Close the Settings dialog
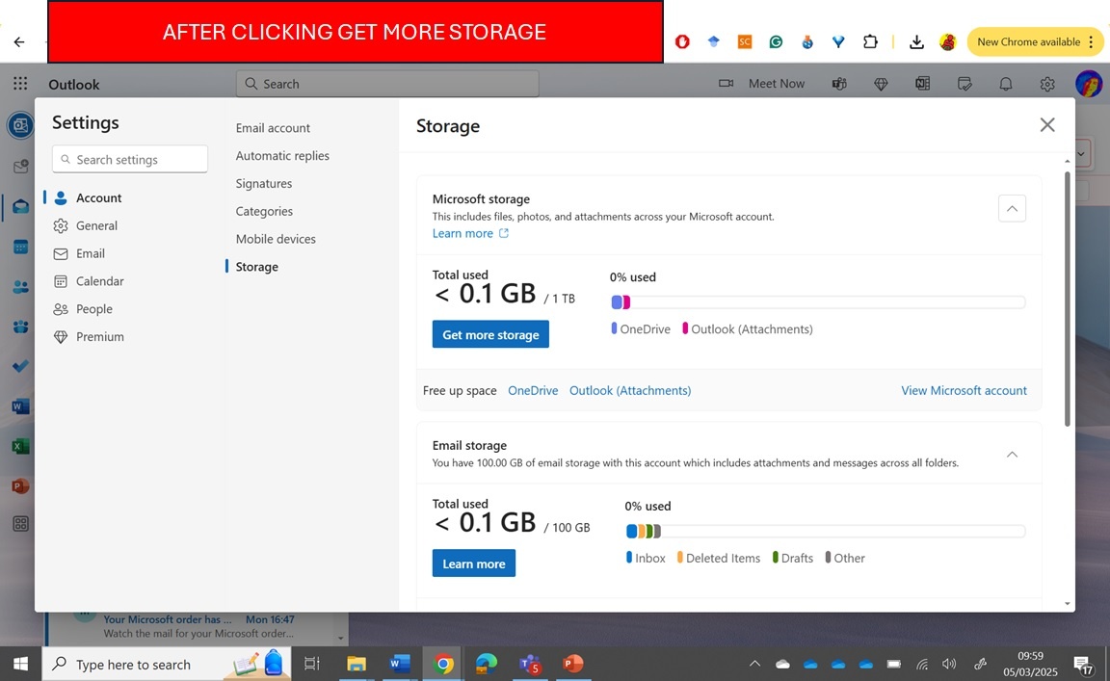The image size is (1110, 681). click(1047, 124)
